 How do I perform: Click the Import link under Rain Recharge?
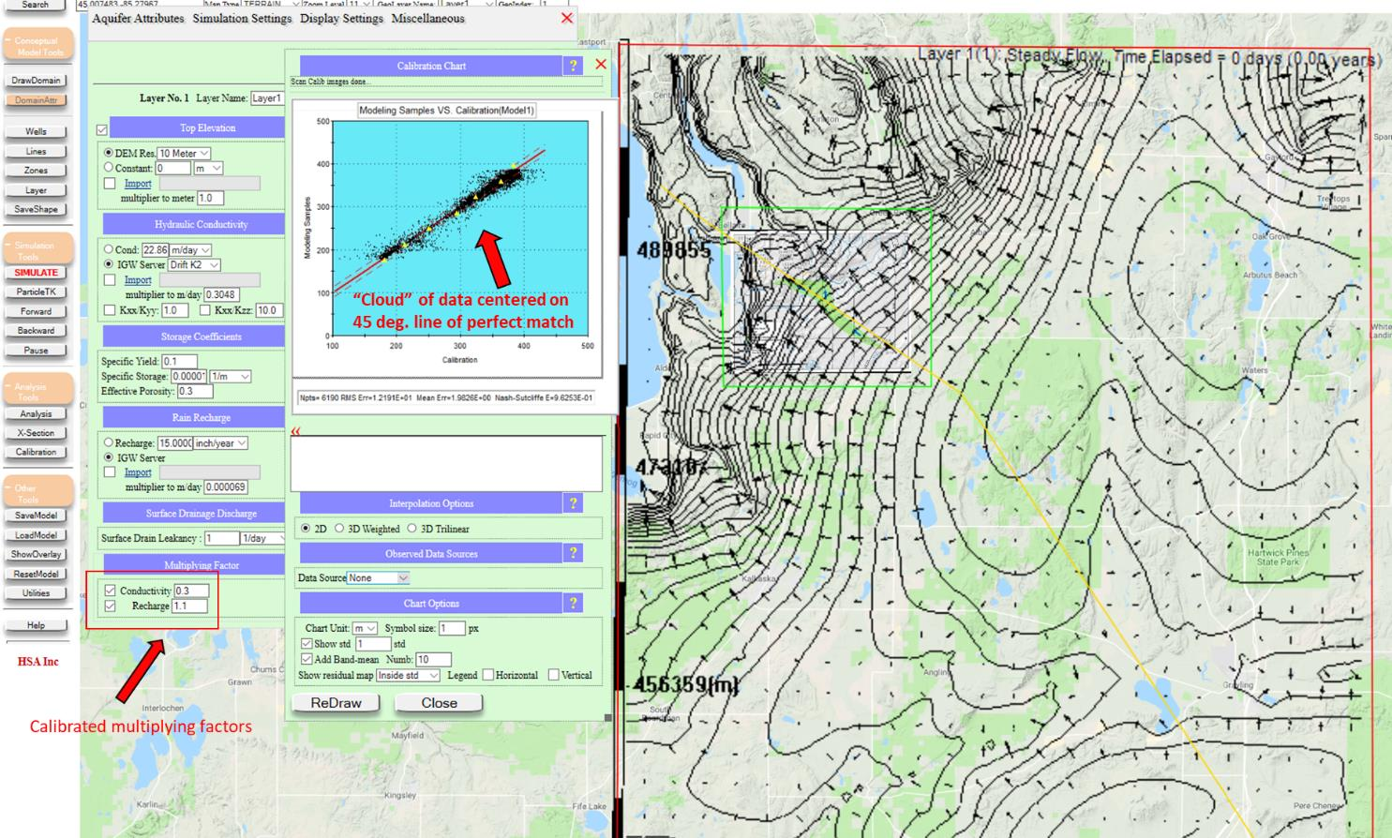coord(138,472)
